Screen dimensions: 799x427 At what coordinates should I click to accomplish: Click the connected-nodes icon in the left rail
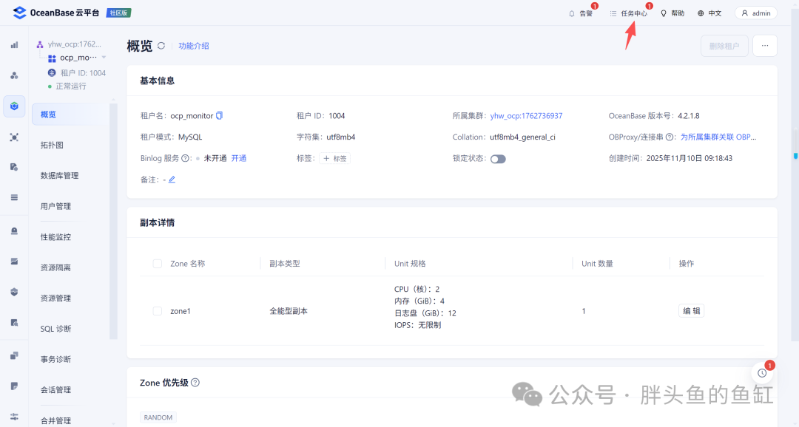click(x=14, y=137)
